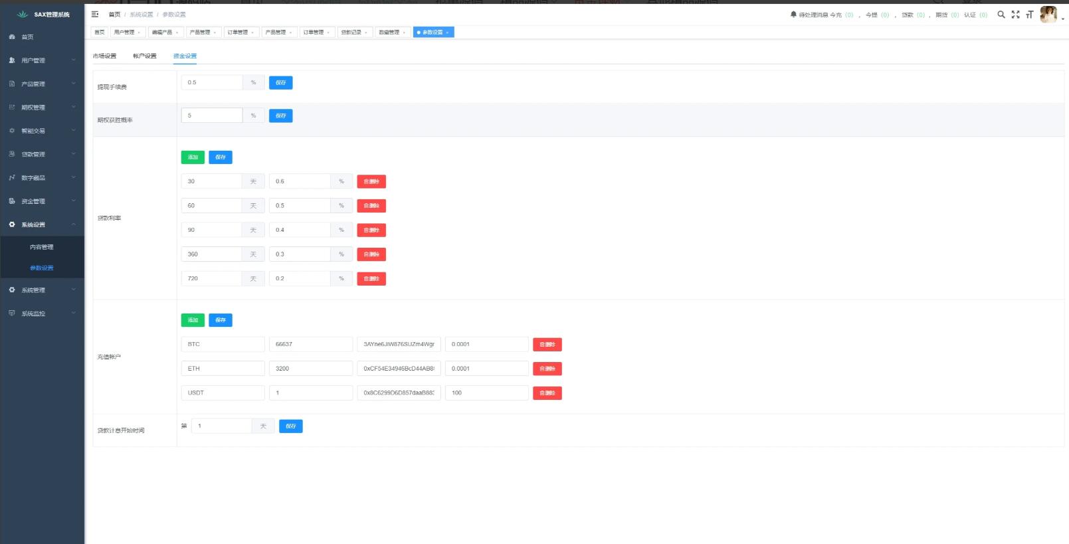The image size is (1069, 544).
Task: Switch to the 市场设置 tab
Action: coord(104,56)
